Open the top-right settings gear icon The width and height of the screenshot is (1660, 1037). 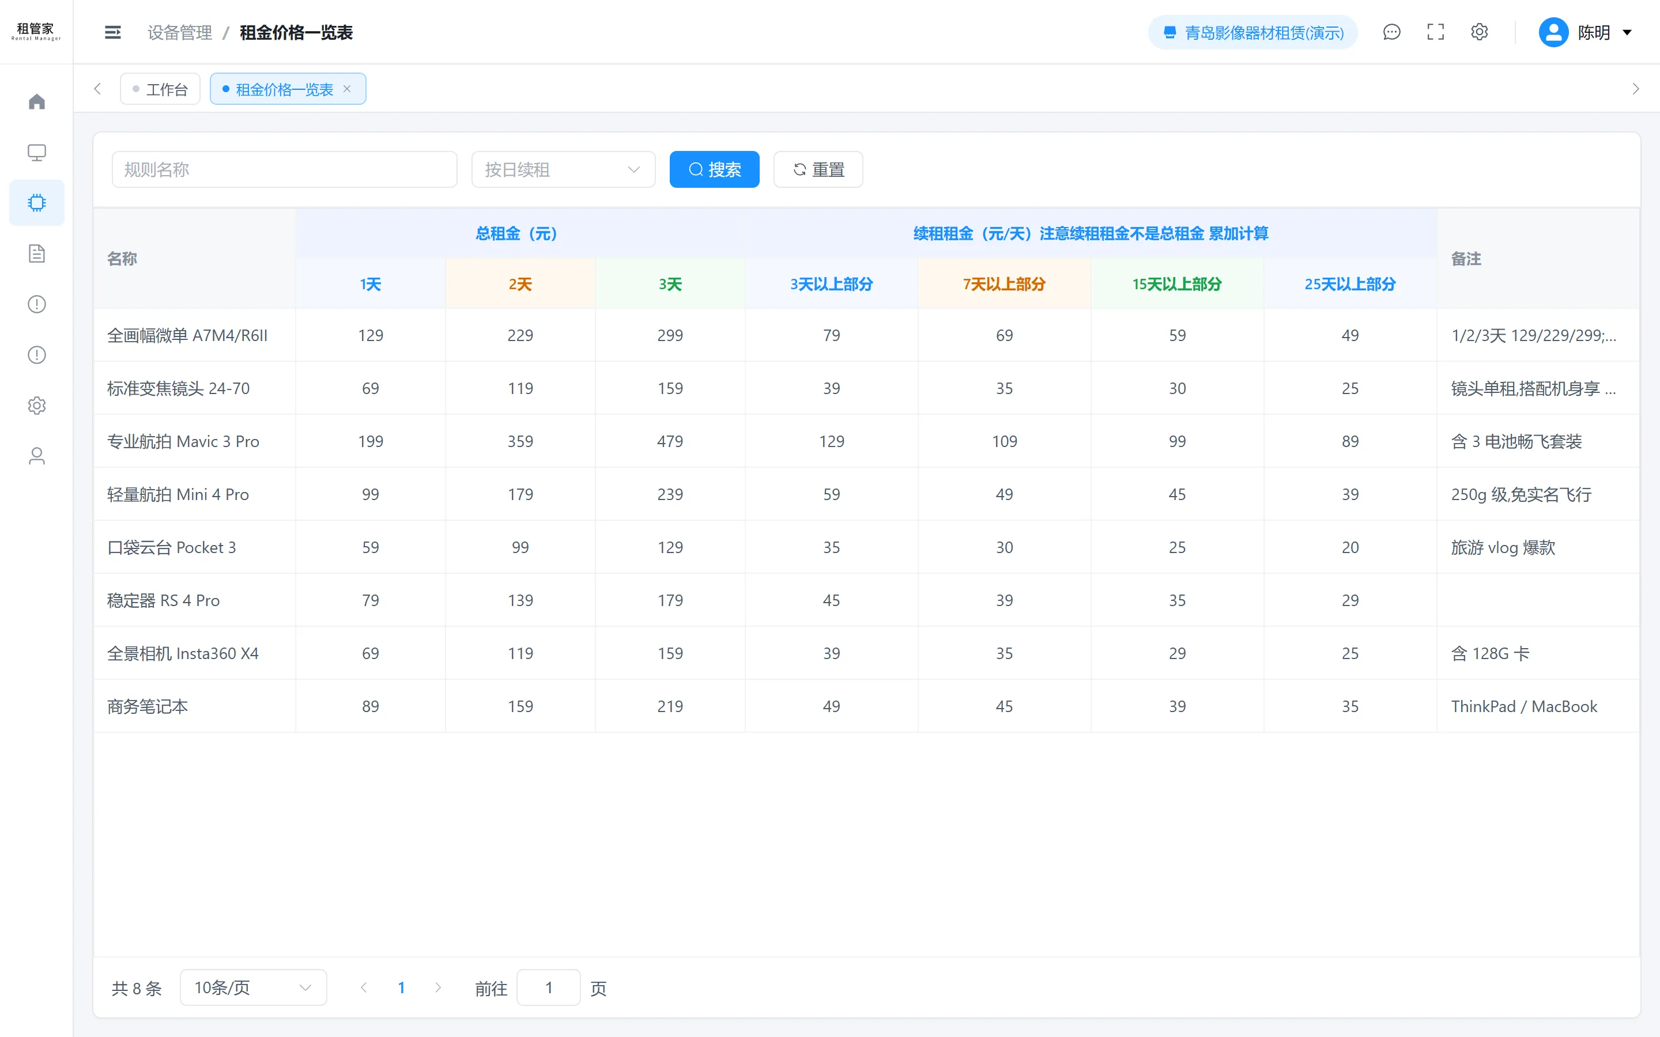(1479, 32)
